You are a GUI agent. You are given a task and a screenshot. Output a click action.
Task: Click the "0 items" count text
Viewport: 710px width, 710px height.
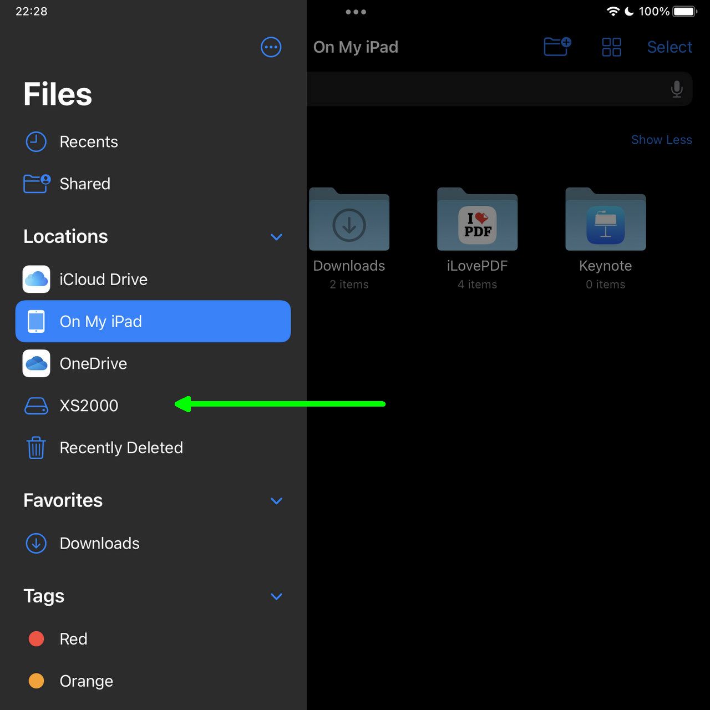tap(605, 285)
